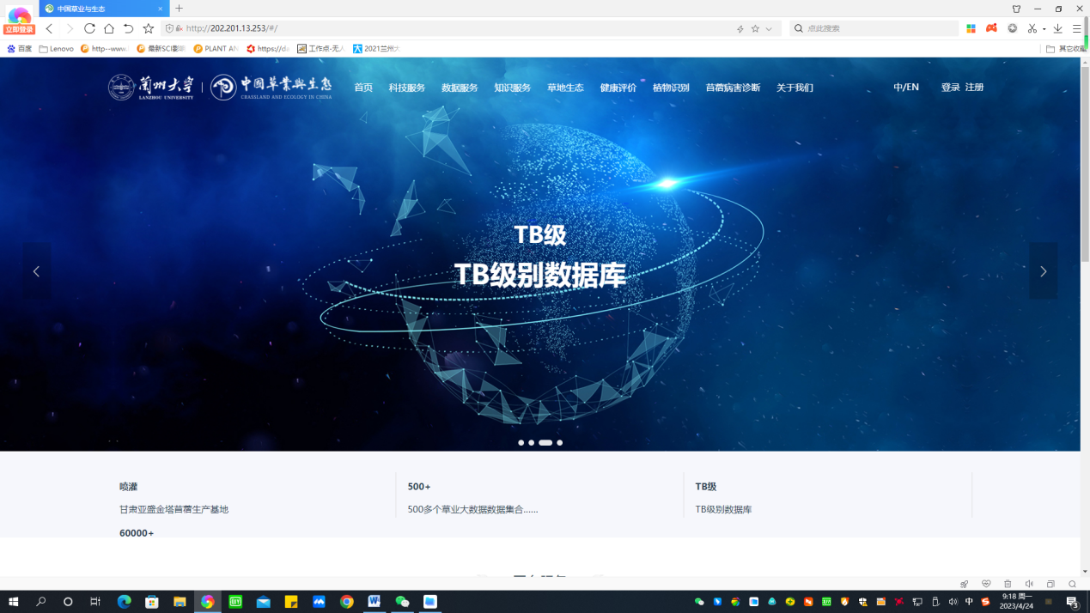The height and width of the screenshot is (613, 1090).
Task: Open the downloads icon in browser toolbar
Action: 1057,28
